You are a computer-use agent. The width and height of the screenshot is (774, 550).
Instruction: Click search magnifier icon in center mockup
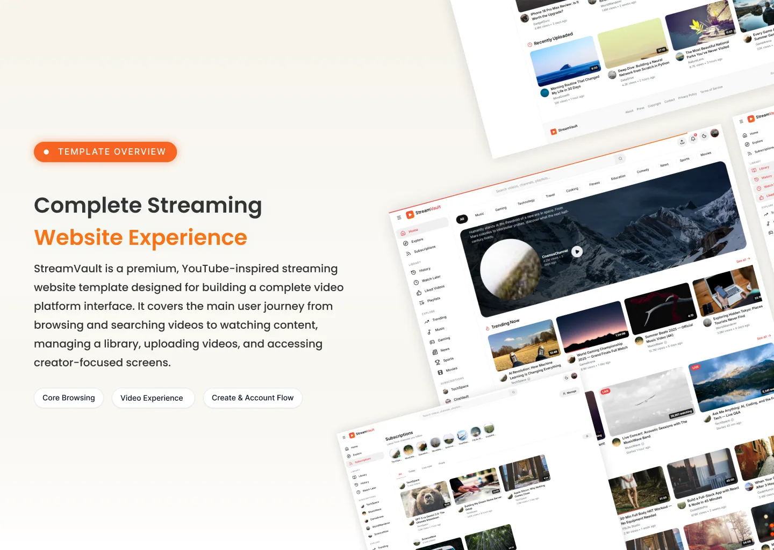(x=620, y=158)
